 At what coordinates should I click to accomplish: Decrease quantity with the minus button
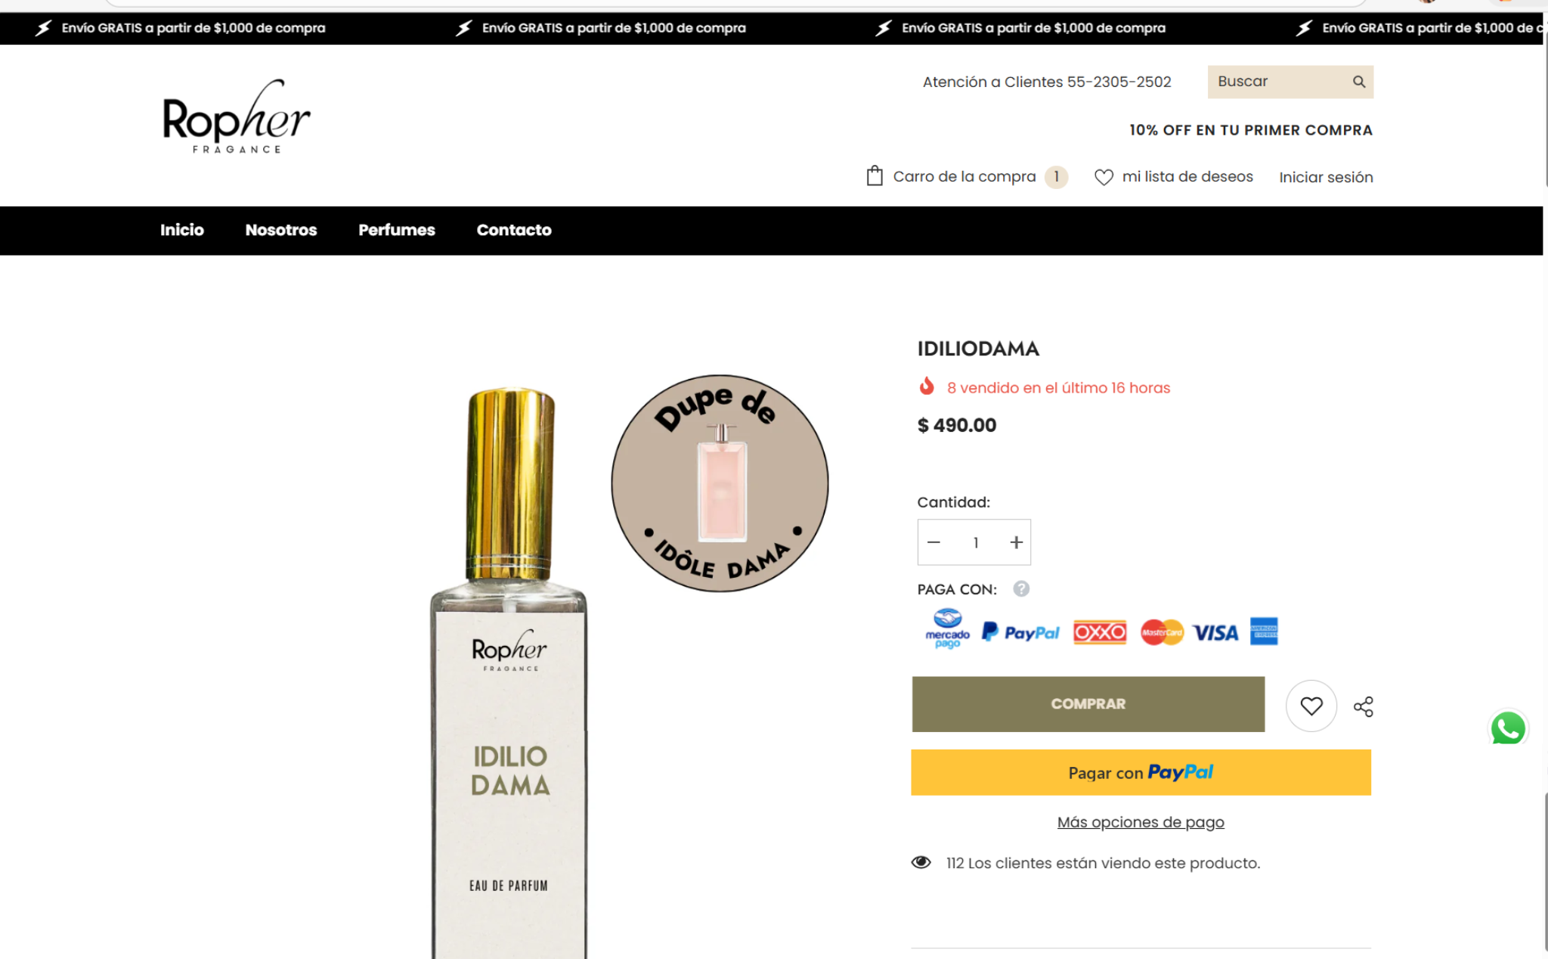click(933, 542)
